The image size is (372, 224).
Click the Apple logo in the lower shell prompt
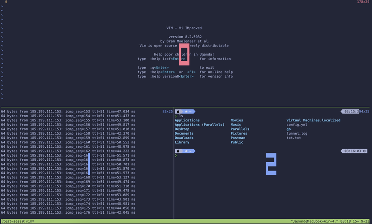click(178, 151)
